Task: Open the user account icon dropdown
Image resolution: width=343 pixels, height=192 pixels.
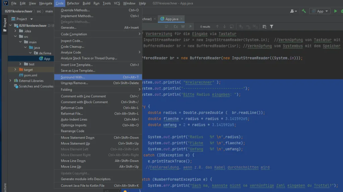Action: (x=293, y=11)
